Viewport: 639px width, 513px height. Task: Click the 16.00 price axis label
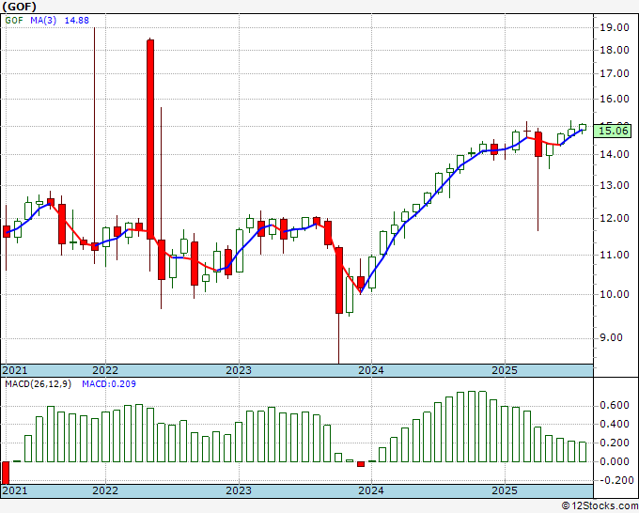[615, 99]
